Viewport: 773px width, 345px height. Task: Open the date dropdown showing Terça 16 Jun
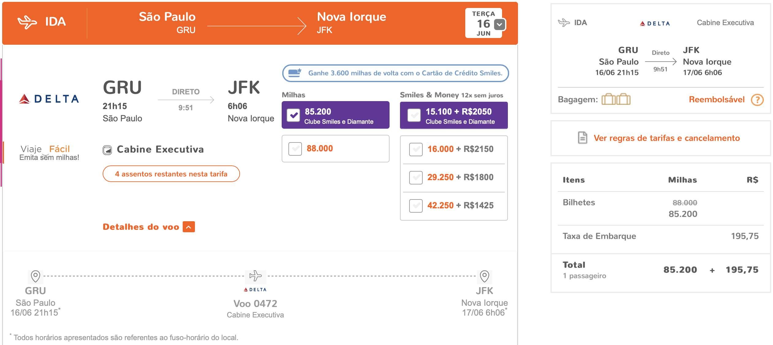coord(500,25)
